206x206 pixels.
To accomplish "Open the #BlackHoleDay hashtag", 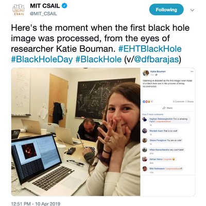I will (42, 59).
